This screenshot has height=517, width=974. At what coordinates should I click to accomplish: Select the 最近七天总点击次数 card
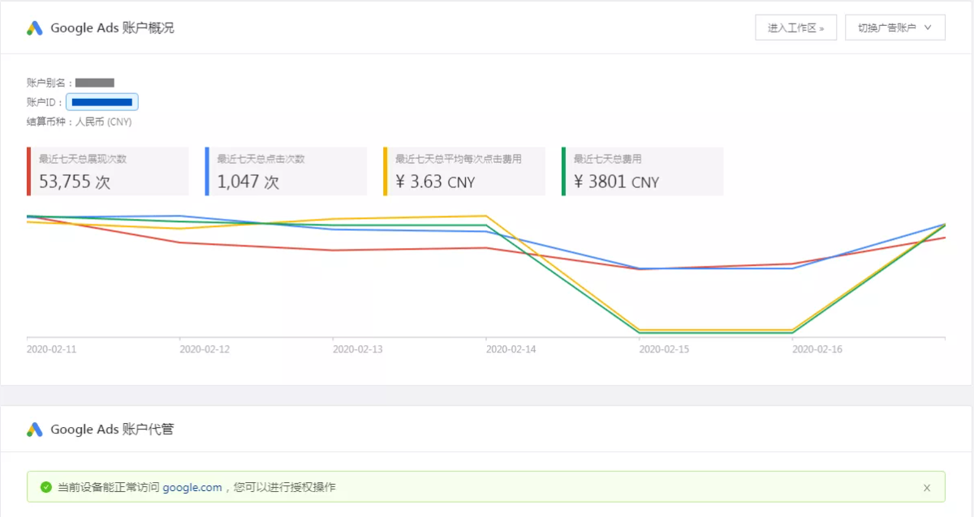[x=287, y=171]
